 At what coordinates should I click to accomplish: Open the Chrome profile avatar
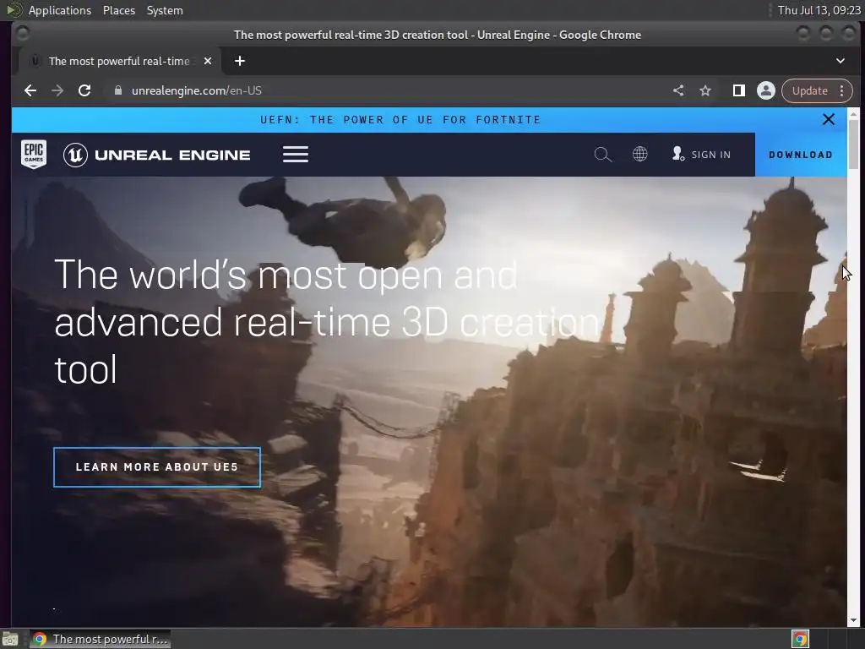(765, 90)
